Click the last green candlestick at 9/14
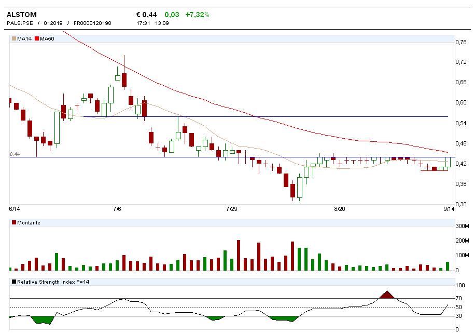Screen dimensions: 474x333 pyautogui.click(x=448, y=162)
